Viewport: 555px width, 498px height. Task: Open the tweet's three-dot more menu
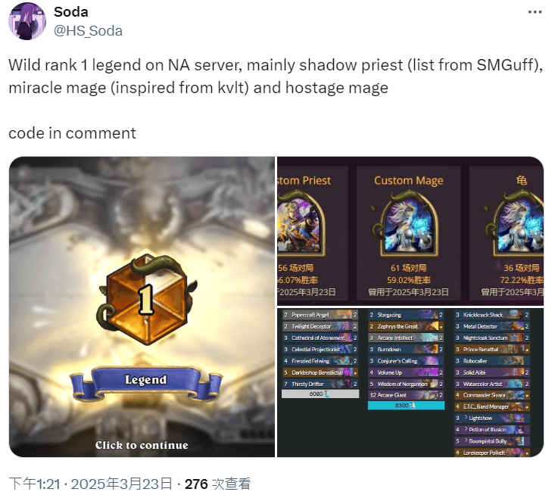535,12
